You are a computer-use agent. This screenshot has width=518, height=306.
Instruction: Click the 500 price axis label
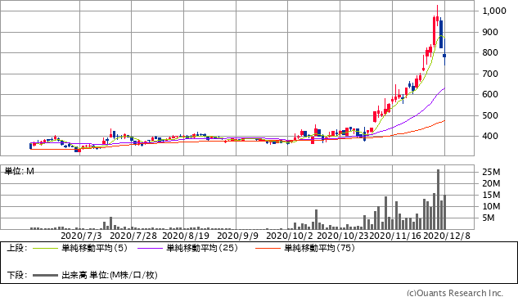click(490, 115)
